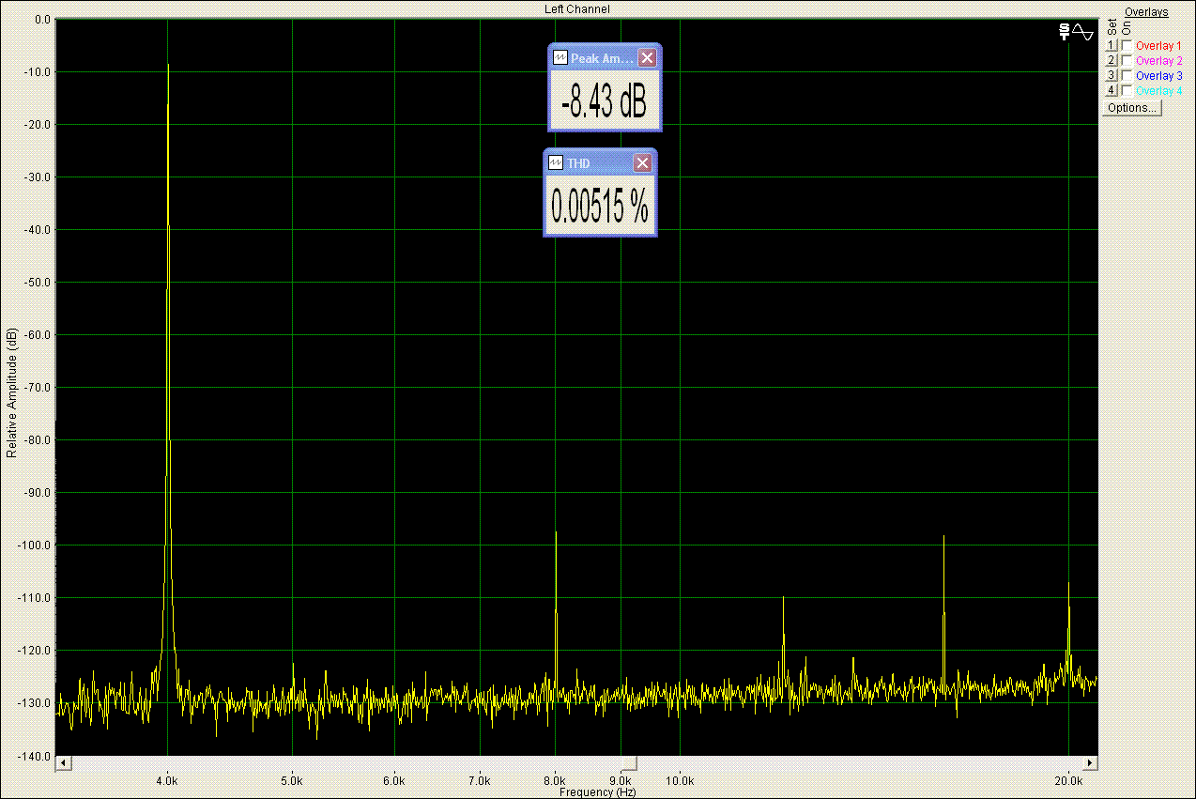Click the -140.0 amplitude tick label
This screenshot has height=799, width=1196.
click(36, 756)
